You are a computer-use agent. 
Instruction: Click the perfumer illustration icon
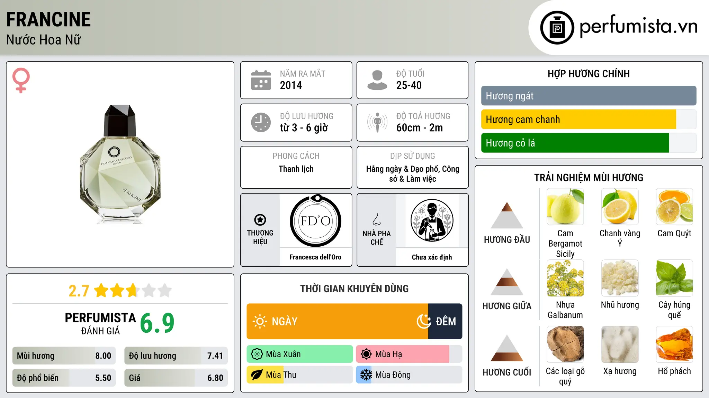[432, 220]
